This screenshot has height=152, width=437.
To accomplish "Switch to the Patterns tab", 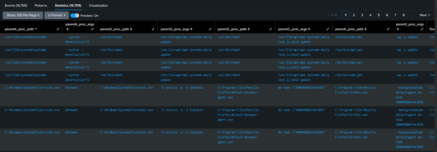I will pyautogui.click(x=41, y=5).
